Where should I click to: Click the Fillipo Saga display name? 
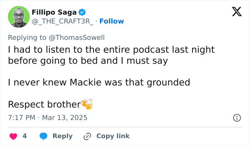pyautogui.click(x=51, y=12)
